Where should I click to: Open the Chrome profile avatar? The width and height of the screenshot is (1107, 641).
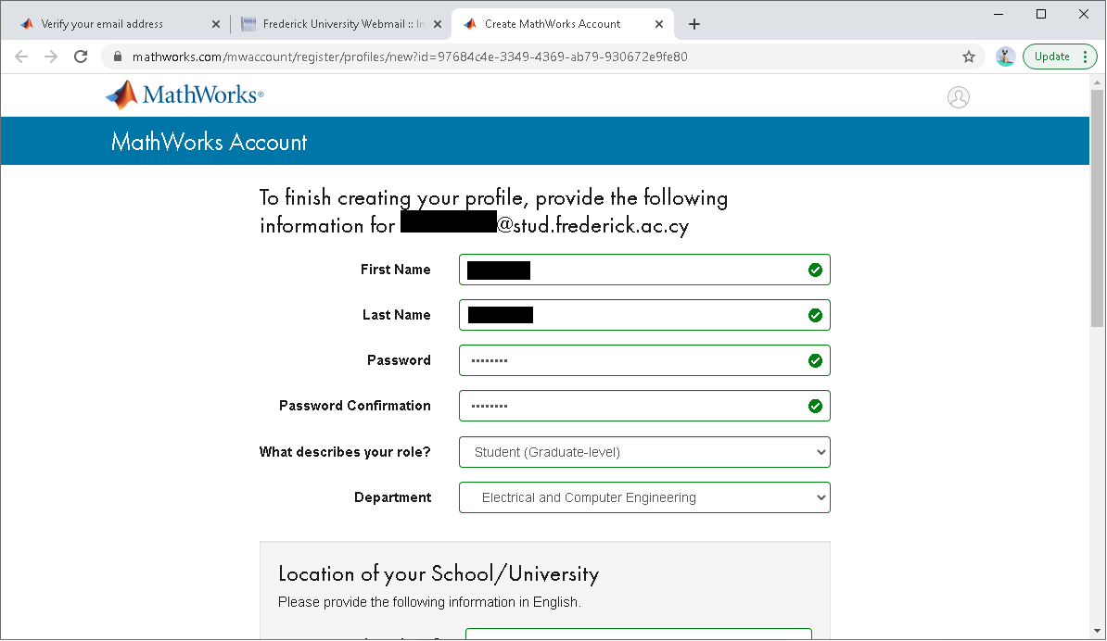(1005, 57)
